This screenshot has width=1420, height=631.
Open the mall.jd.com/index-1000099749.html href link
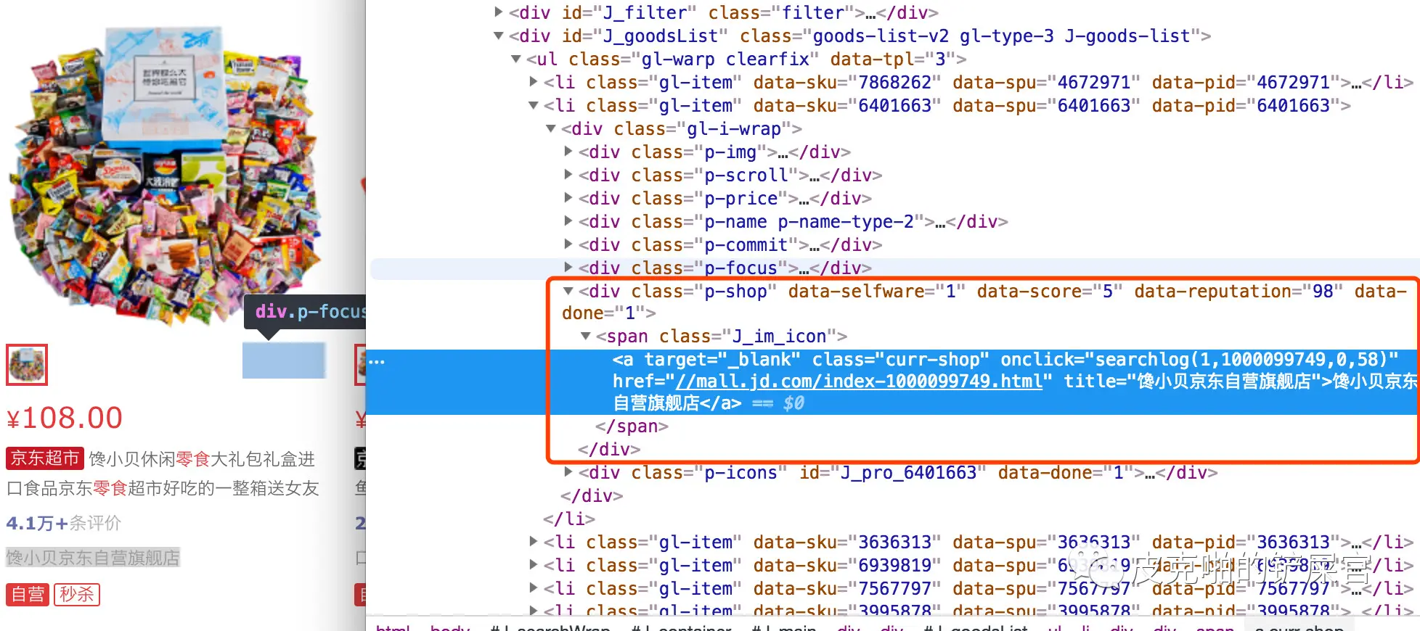(860, 382)
